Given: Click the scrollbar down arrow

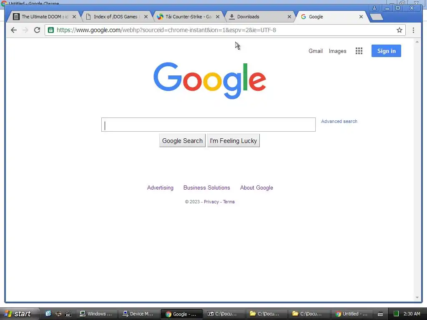Looking at the screenshot, I should pyautogui.click(x=417, y=297).
